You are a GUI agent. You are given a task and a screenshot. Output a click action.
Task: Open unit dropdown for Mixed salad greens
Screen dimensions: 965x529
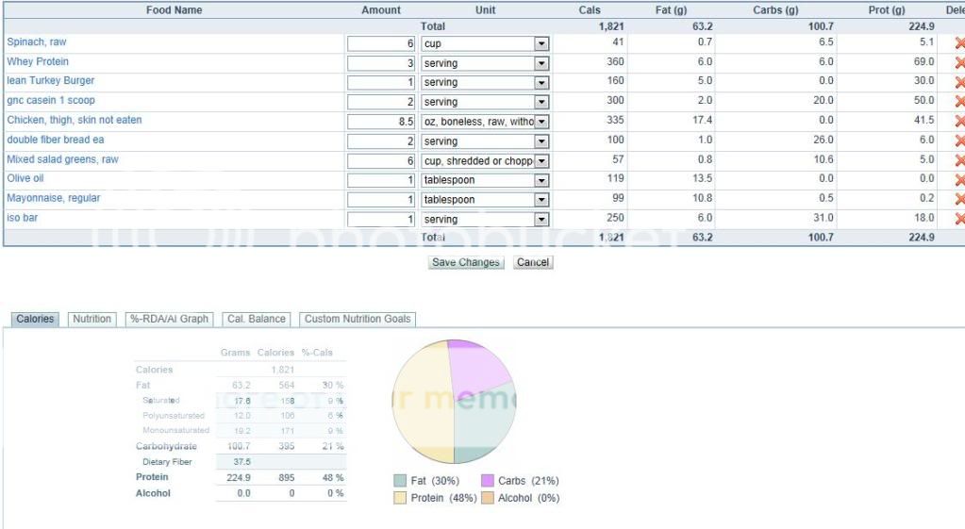pos(541,161)
